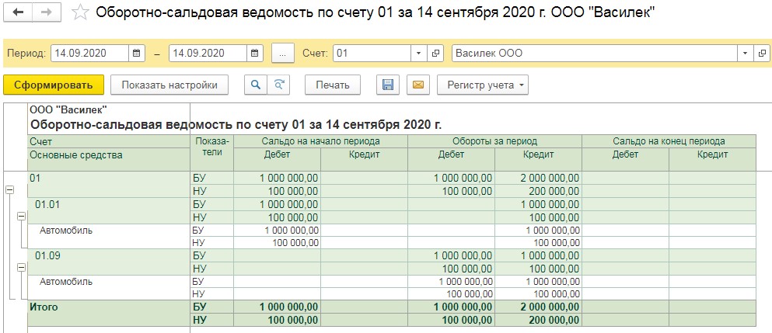The width and height of the screenshot is (772, 333).
Task: Collapse the account 01 group
Action: point(9,190)
